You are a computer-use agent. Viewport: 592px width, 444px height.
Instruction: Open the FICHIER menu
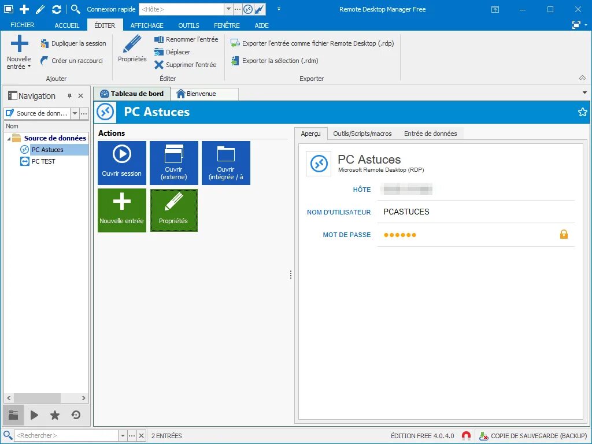point(23,25)
